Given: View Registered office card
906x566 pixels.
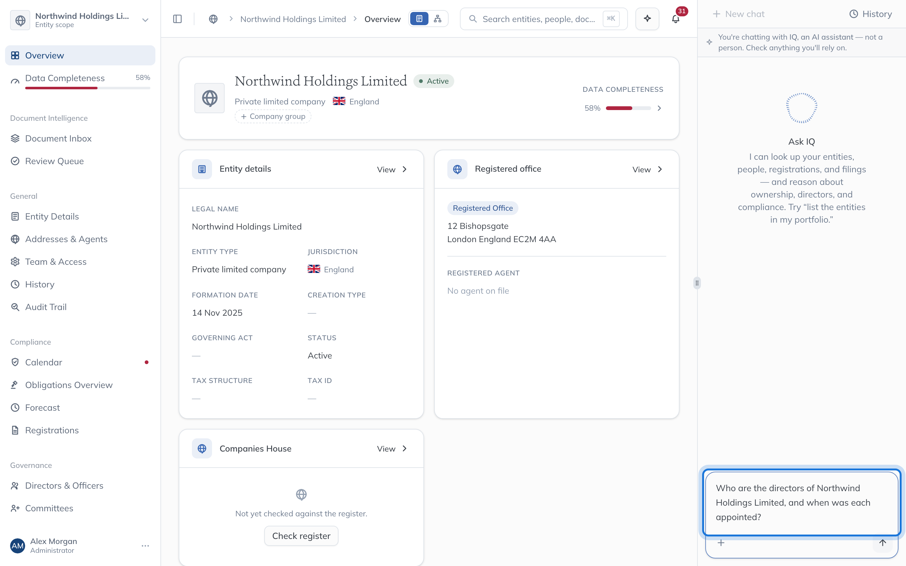Looking at the screenshot, I should [x=647, y=169].
